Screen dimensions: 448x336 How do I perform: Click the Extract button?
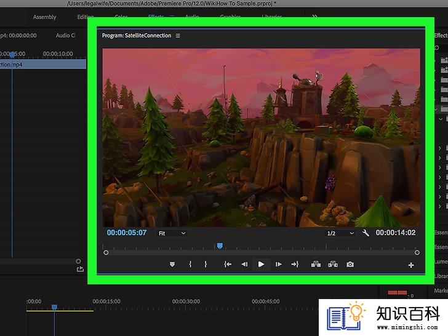point(333,264)
